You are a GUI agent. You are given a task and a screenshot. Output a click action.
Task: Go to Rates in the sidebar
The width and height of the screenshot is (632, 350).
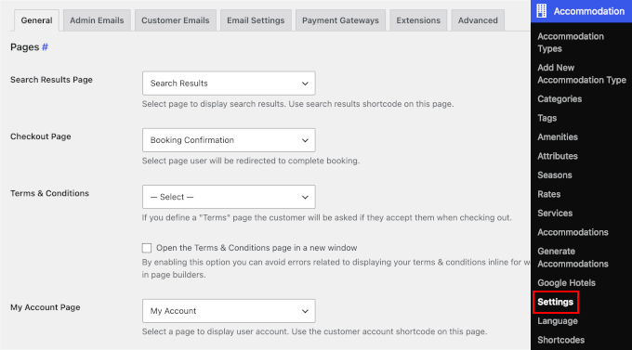pyautogui.click(x=548, y=194)
